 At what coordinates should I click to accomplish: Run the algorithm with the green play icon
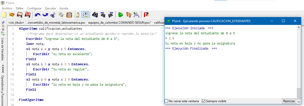click(120, 14)
